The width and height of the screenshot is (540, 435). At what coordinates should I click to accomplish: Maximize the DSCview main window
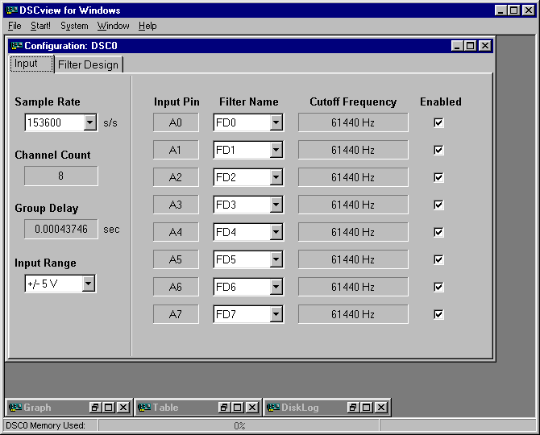point(514,10)
